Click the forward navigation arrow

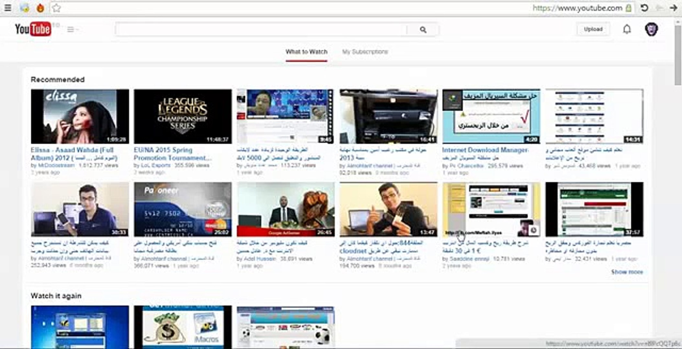coord(674,8)
